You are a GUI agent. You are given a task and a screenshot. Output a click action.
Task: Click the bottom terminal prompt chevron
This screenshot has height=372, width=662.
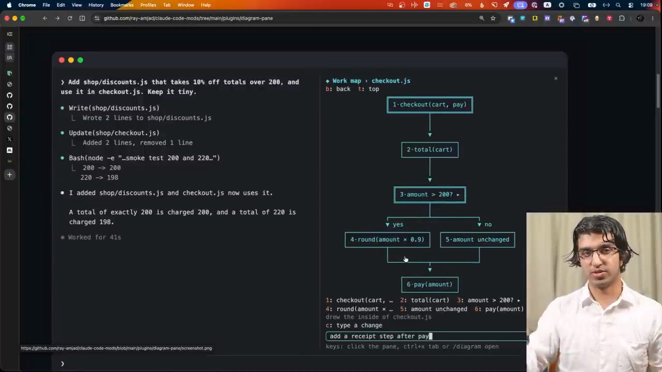pos(63,364)
